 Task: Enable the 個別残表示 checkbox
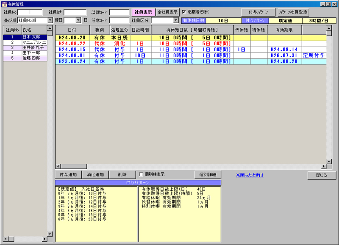141,174
